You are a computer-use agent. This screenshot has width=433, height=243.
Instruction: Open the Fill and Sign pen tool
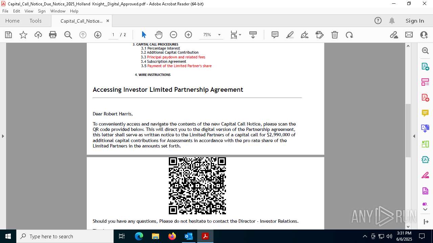pyautogui.click(x=305, y=35)
